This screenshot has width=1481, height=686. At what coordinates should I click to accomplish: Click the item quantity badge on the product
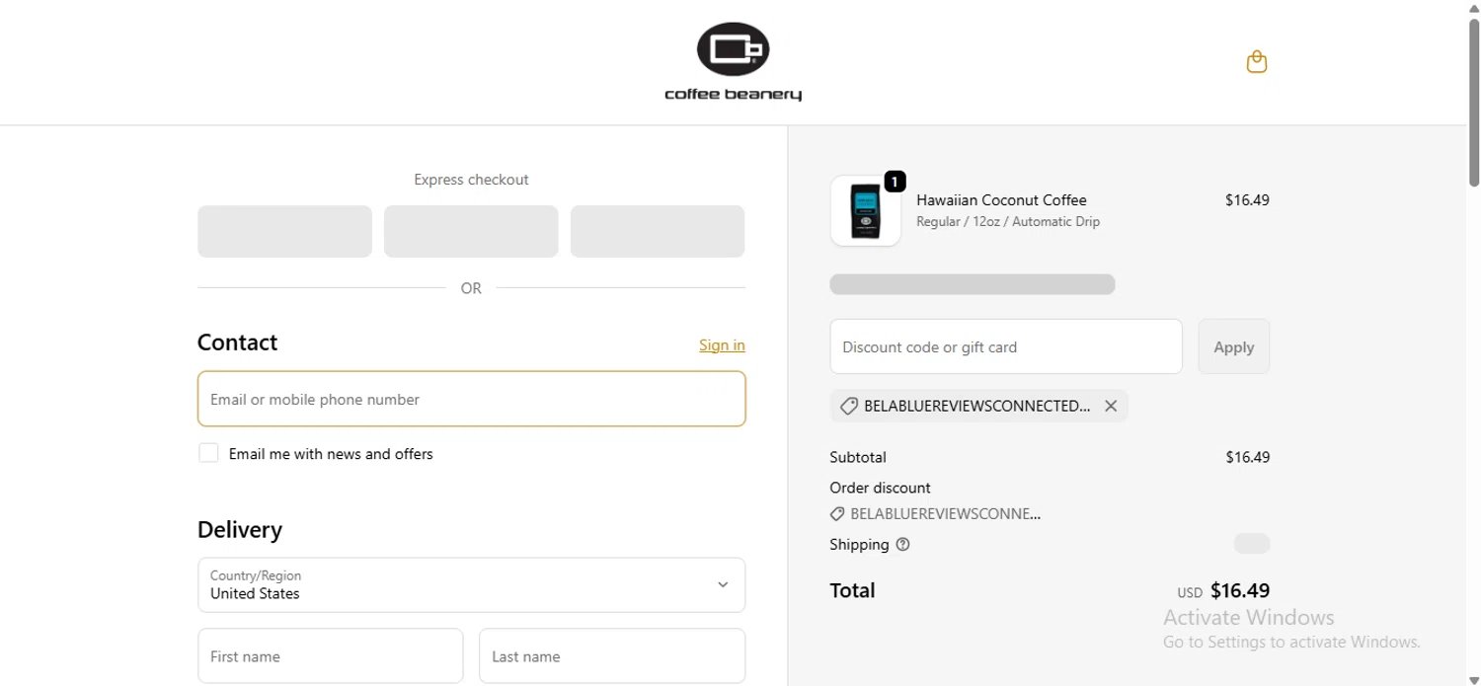[894, 182]
